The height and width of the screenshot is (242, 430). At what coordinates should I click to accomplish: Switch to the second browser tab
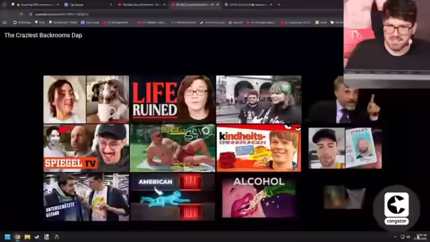click(x=88, y=5)
